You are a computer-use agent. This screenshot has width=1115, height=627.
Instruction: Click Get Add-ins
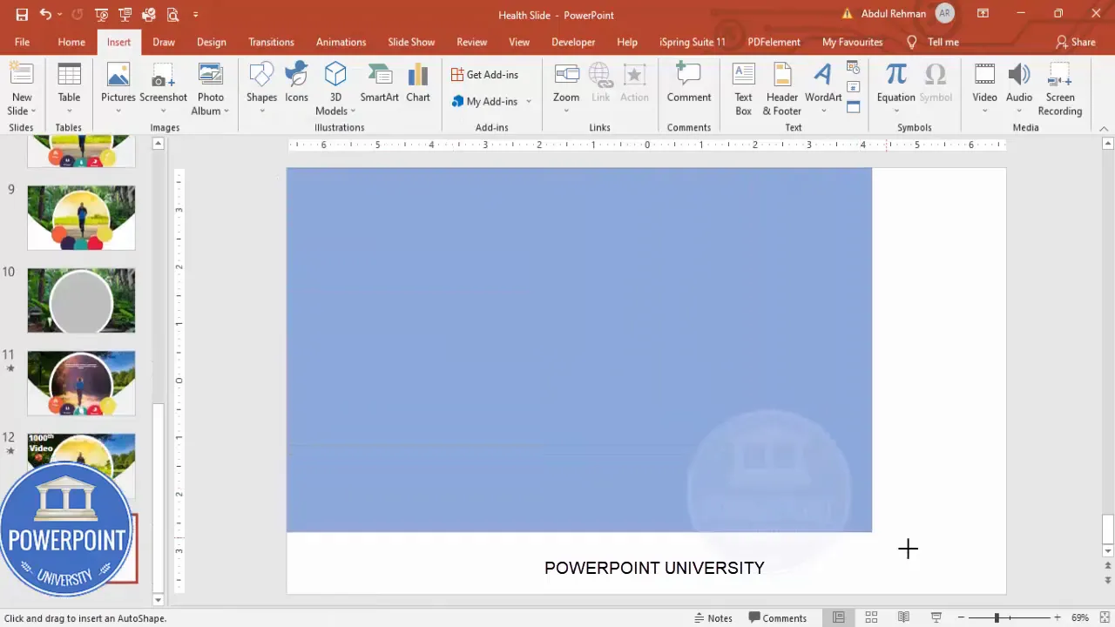pos(484,75)
